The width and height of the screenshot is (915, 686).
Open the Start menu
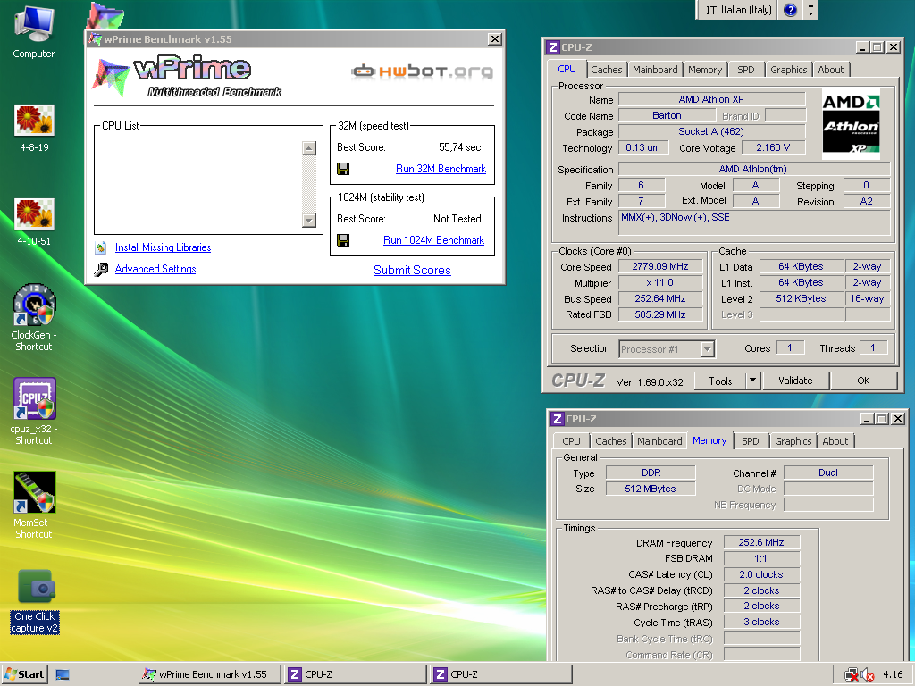(x=24, y=674)
